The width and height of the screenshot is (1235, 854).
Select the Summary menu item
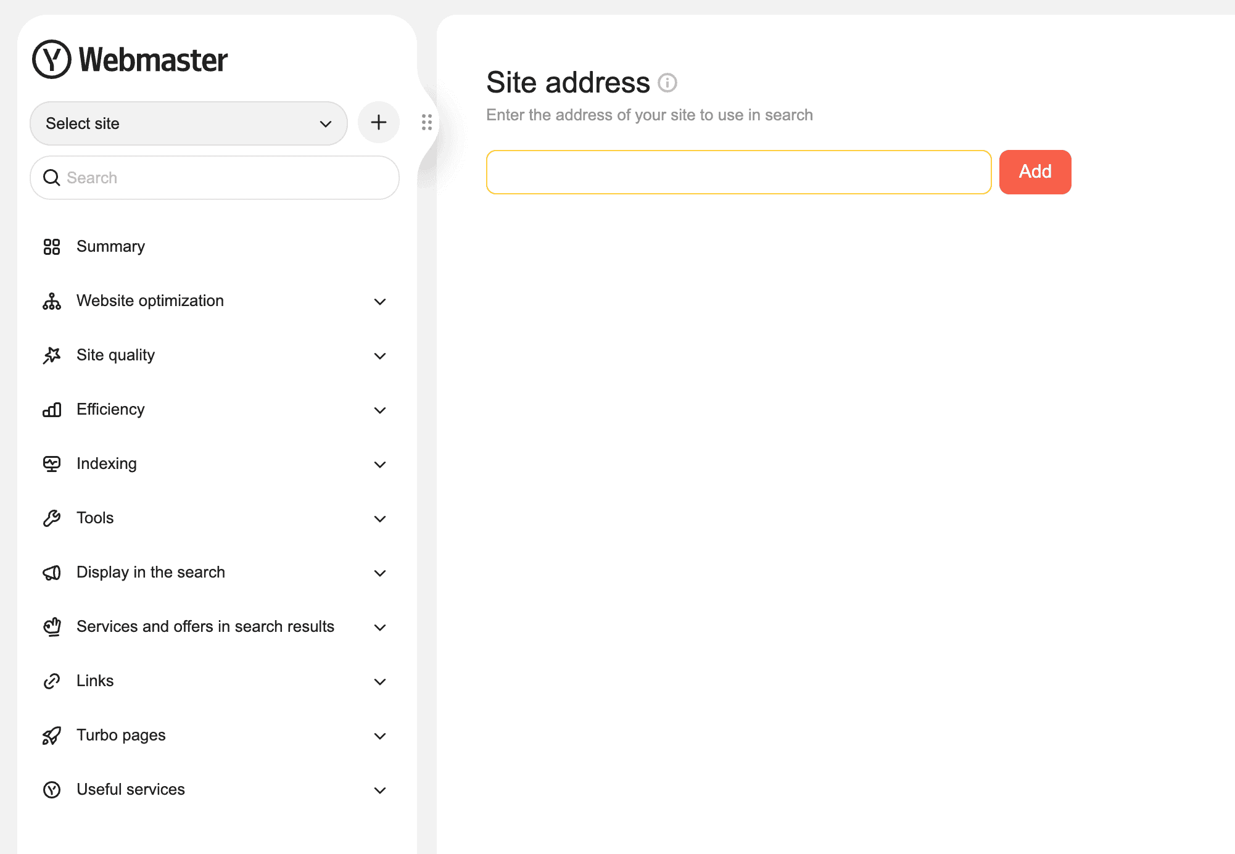(x=111, y=246)
